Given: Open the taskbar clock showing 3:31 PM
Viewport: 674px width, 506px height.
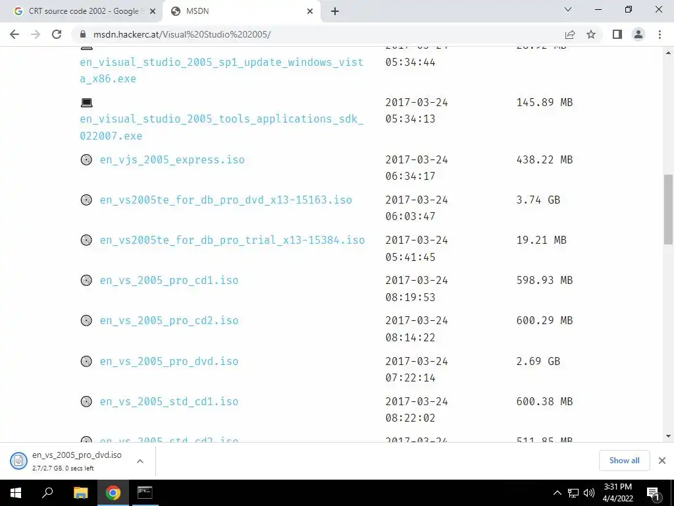Looking at the screenshot, I should (x=617, y=493).
